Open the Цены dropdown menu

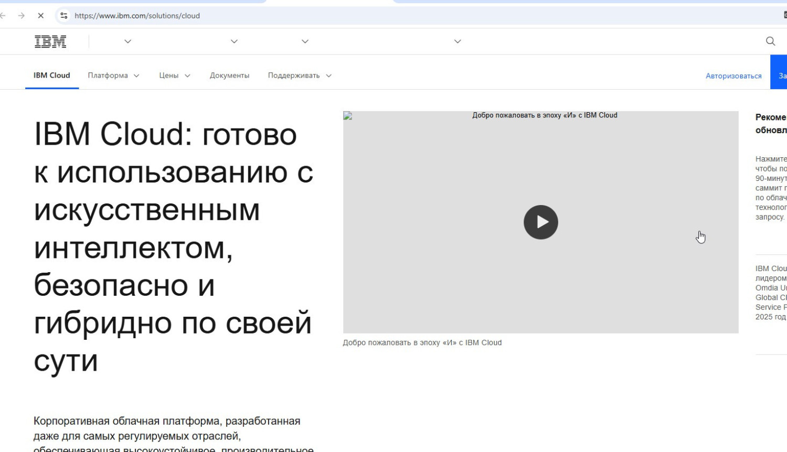[x=174, y=76]
